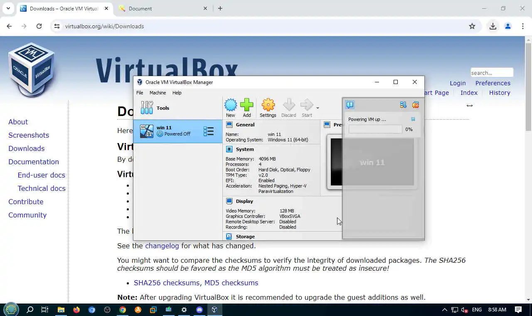Close the Document tab

click(x=205, y=8)
